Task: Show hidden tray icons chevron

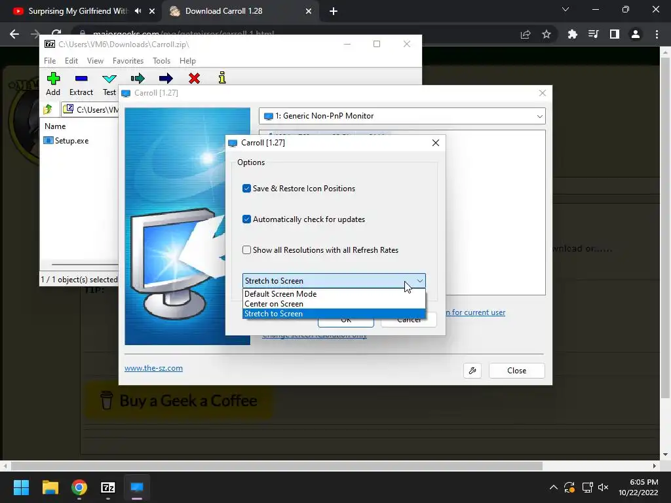Action: pos(553,487)
